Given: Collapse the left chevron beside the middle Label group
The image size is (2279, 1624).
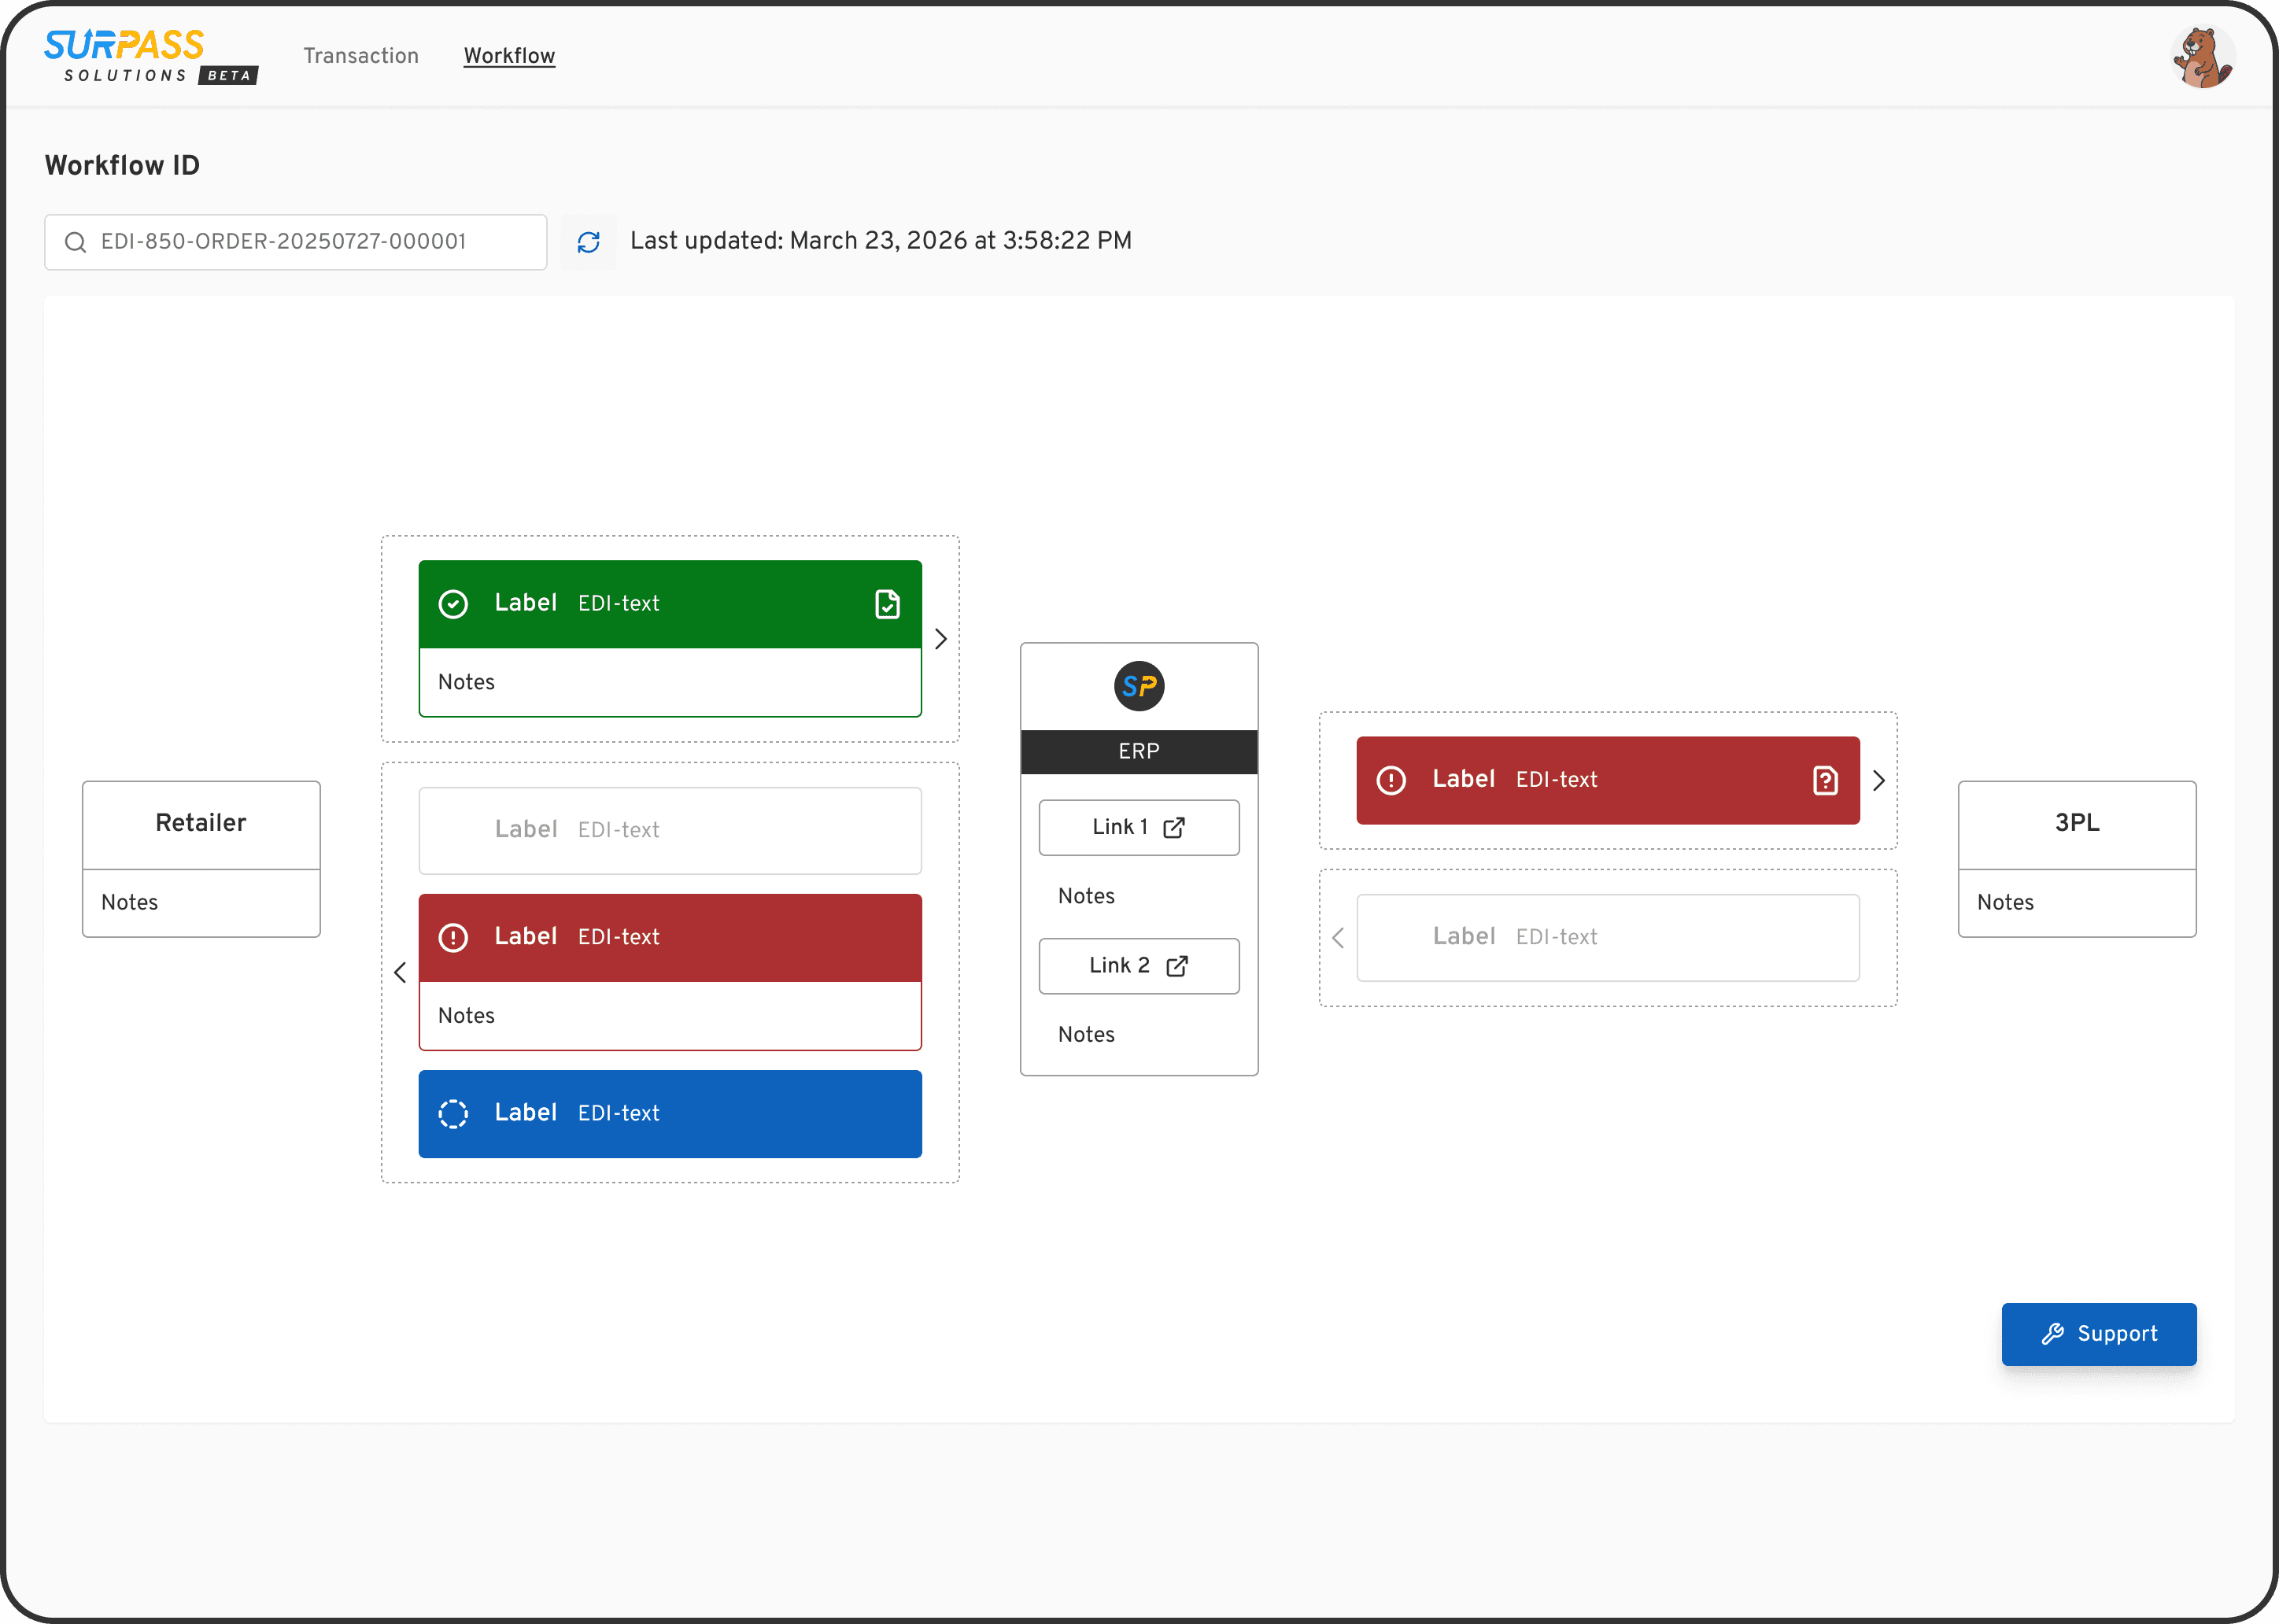Looking at the screenshot, I should point(400,971).
